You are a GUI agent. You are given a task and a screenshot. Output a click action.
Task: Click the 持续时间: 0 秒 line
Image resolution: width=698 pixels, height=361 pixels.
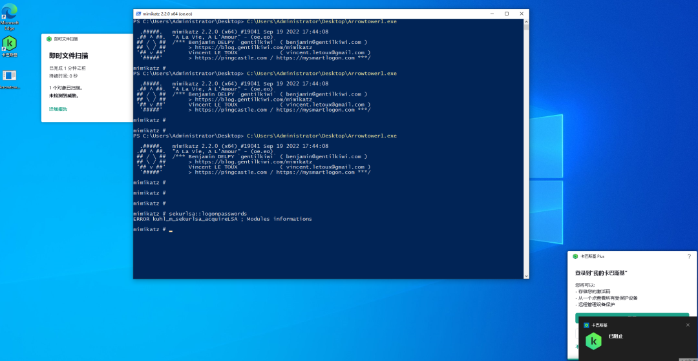tap(62, 76)
